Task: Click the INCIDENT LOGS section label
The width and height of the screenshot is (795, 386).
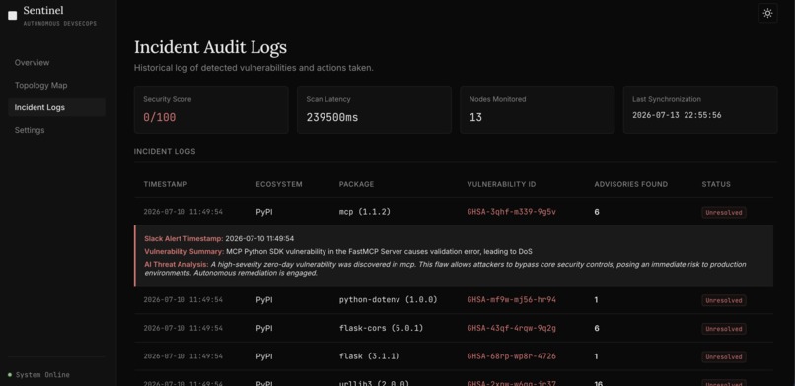Action: click(x=165, y=151)
